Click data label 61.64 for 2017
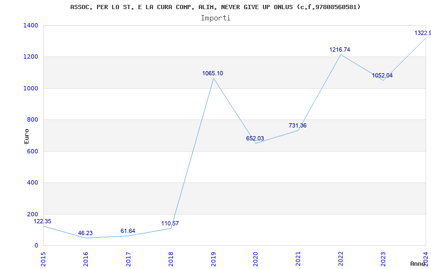This screenshot has width=431, height=269. click(x=128, y=231)
